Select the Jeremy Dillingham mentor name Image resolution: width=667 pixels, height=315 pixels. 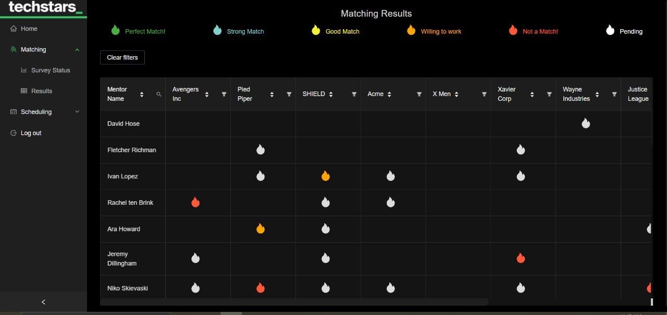coord(122,259)
